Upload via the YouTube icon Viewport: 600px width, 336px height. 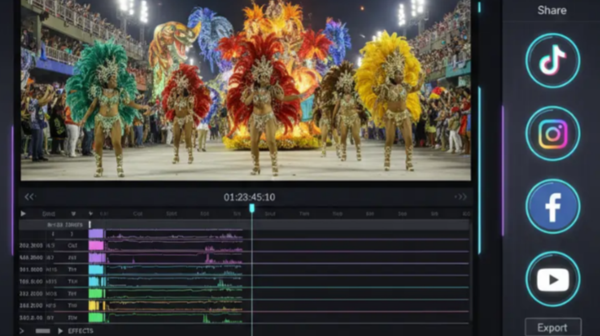(x=553, y=279)
